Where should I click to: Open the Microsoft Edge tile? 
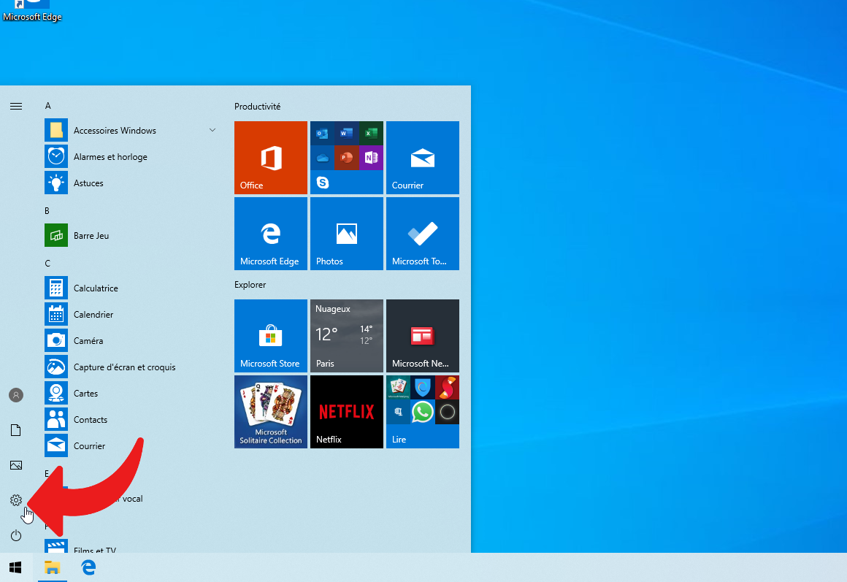(x=271, y=234)
